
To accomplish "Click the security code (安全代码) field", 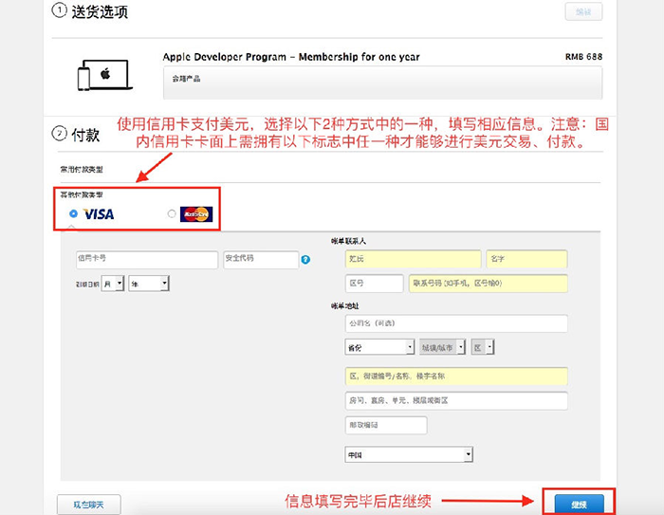I will point(261,259).
